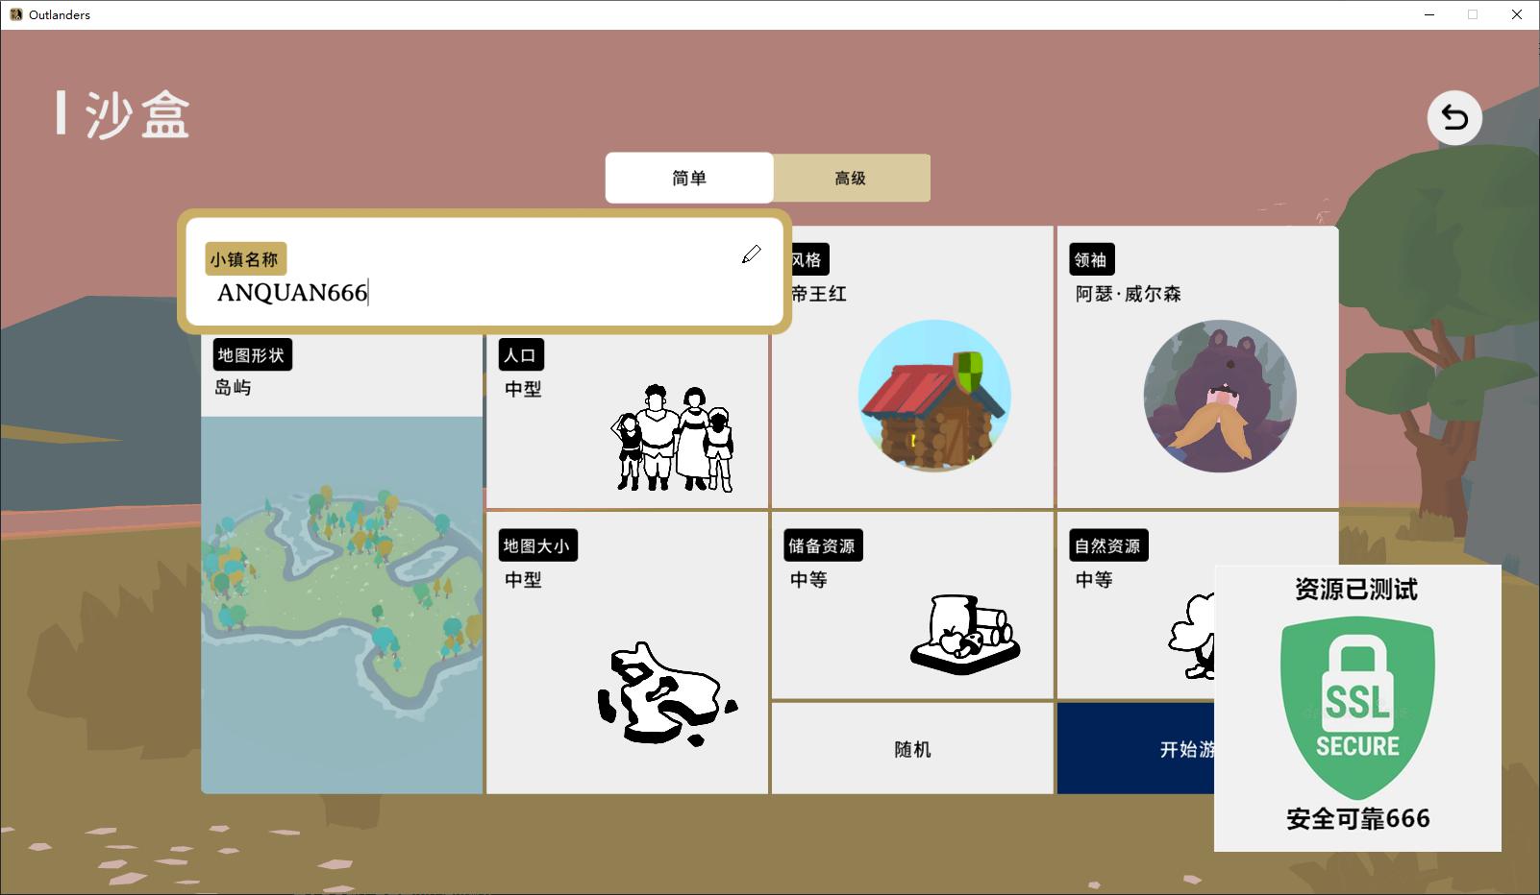Click the 自然资源 label
This screenshot has height=895, width=1540.
coord(1107,545)
